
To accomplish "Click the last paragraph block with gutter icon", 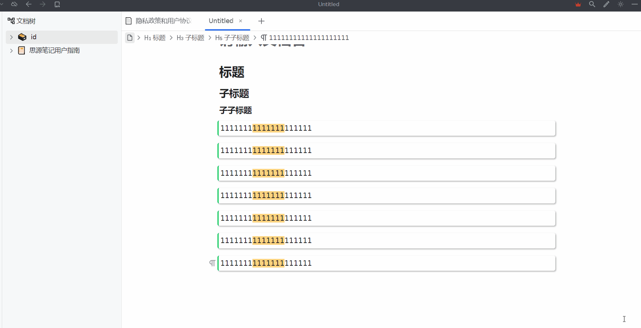I will click(x=387, y=263).
